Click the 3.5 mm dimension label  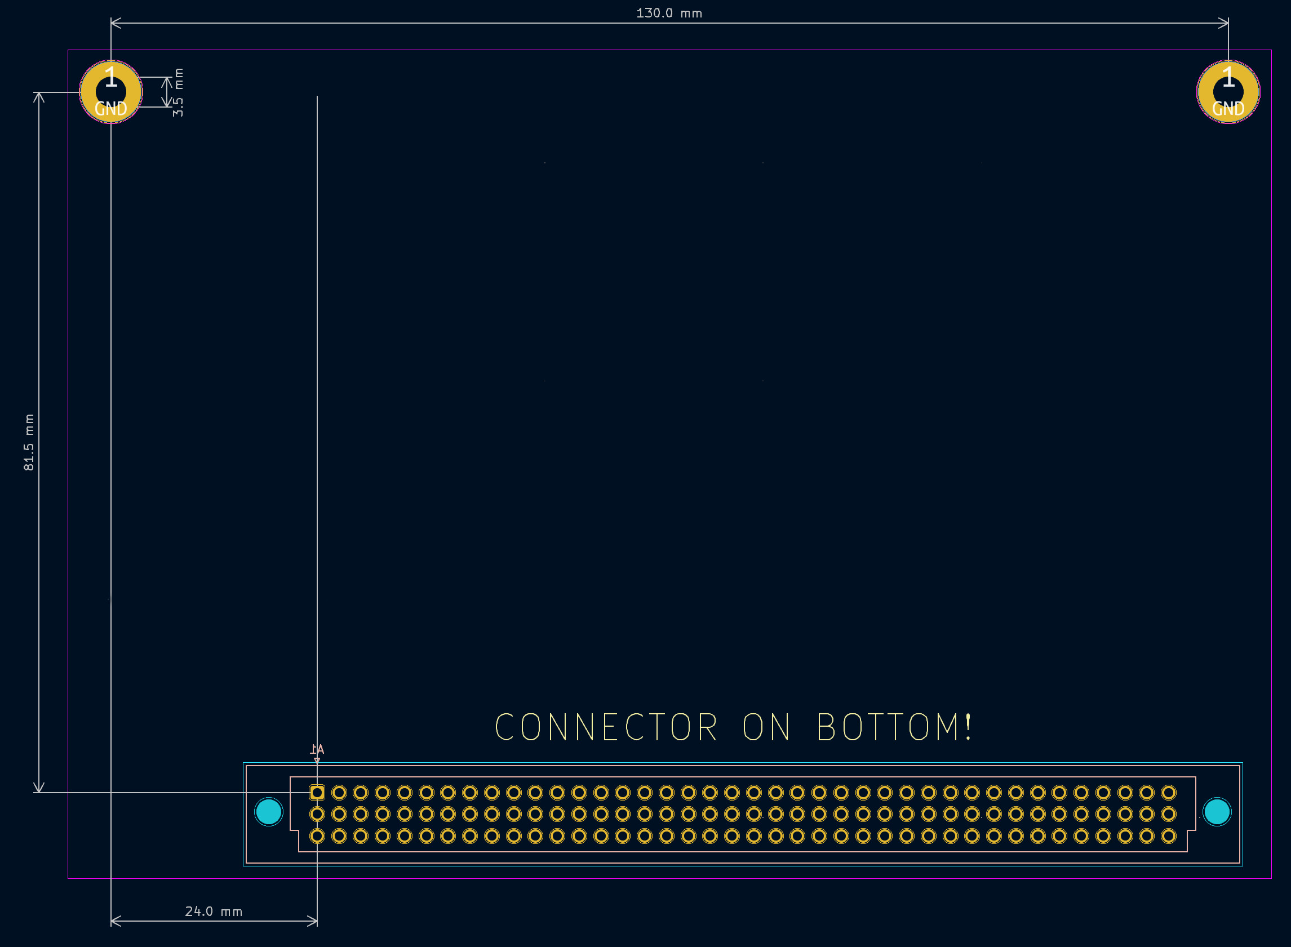click(x=178, y=92)
